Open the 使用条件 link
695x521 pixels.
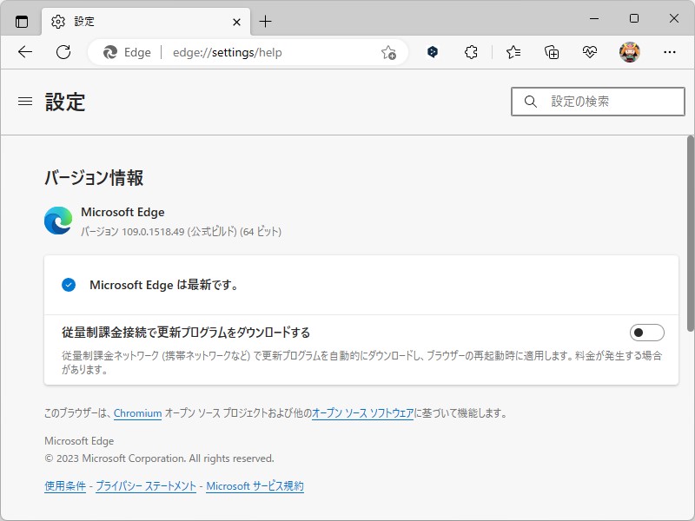[x=64, y=486]
